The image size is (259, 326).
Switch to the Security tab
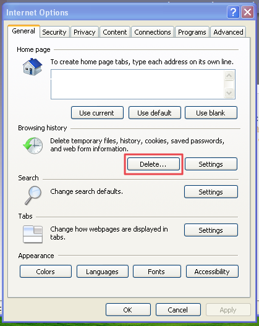(x=54, y=32)
